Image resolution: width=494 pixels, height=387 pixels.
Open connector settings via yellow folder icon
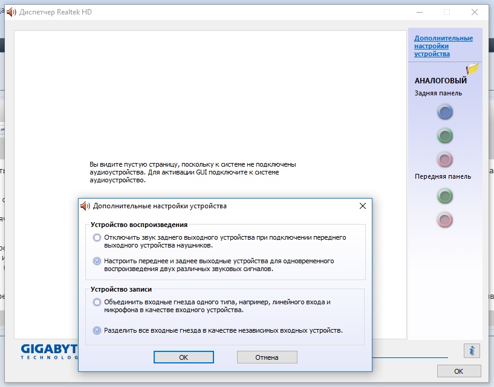(472, 69)
